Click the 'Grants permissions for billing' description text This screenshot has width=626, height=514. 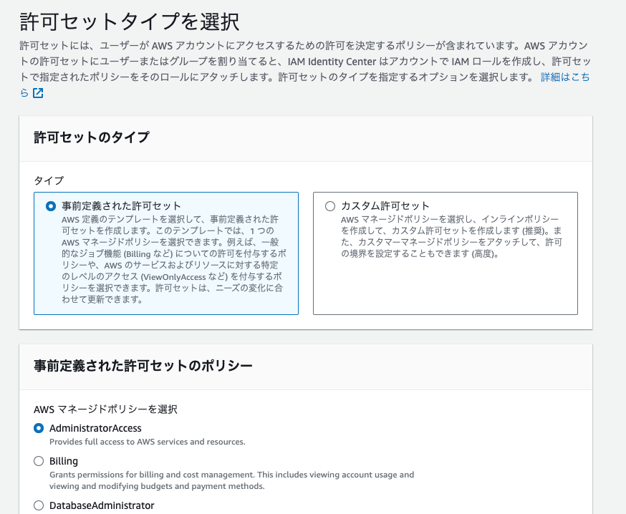click(231, 480)
